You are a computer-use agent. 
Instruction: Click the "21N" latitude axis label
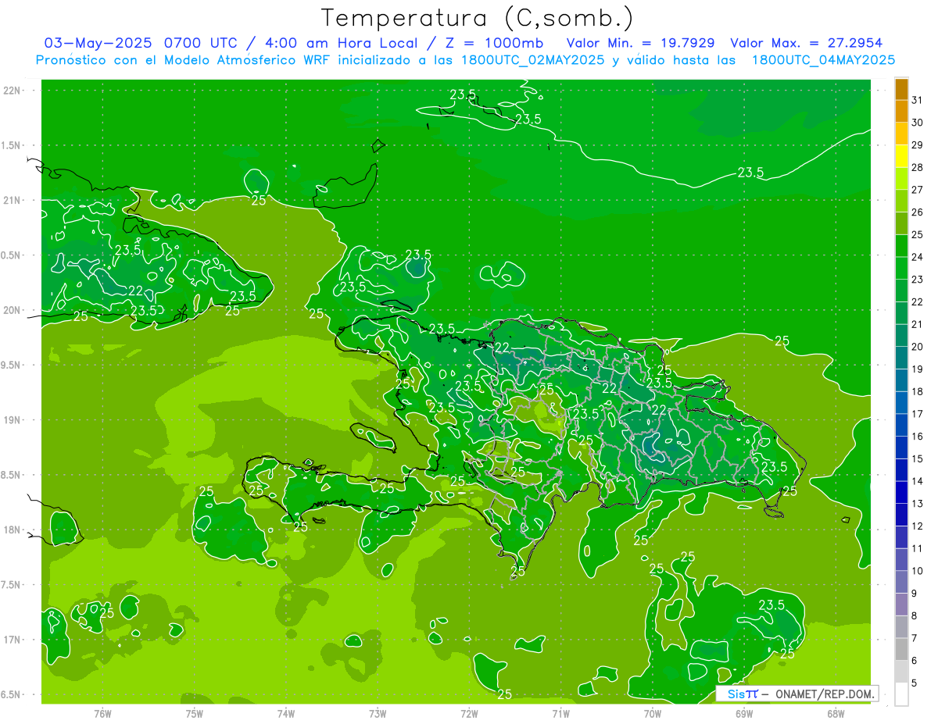pyautogui.click(x=12, y=200)
